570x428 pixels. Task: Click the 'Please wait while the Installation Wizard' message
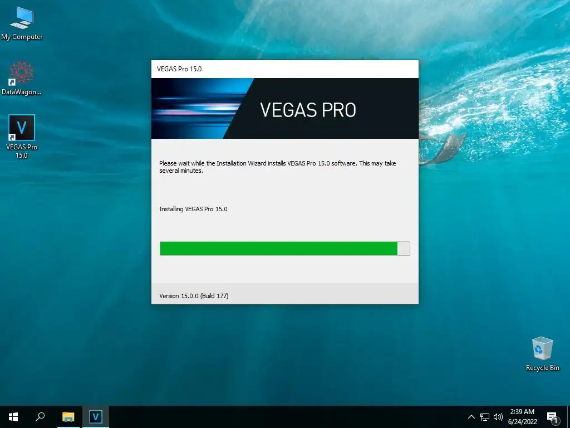[x=277, y=167]
